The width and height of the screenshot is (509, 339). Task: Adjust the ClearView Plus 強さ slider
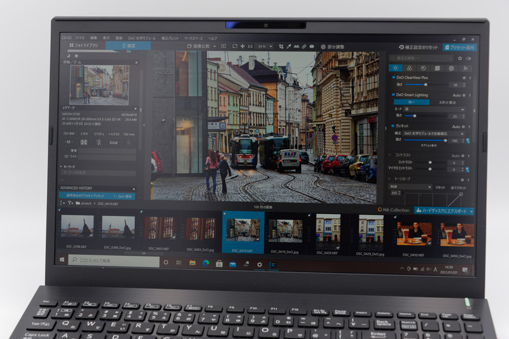point(425,84)
